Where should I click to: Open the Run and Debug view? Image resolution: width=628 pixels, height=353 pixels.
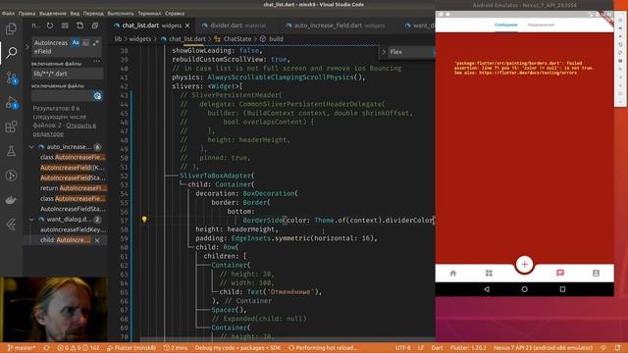[11, 102]
